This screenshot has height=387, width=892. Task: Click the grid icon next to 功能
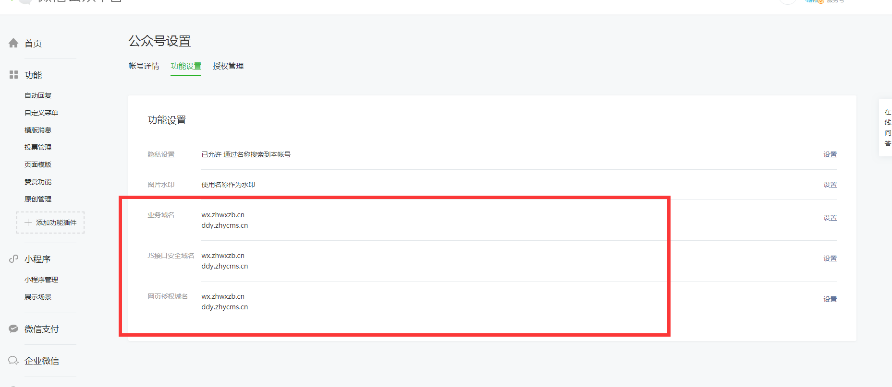click(13, 75)
